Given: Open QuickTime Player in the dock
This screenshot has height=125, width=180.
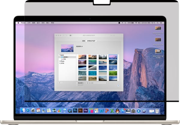Looking at the screenshot, I should pos(70,111).
